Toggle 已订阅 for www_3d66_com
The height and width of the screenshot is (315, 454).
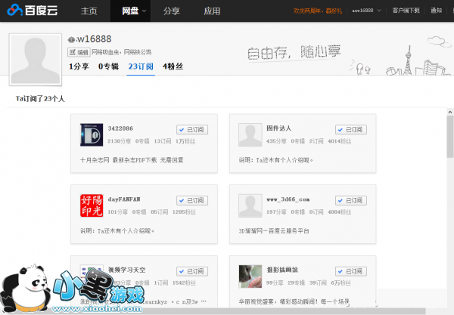point(351,200)
